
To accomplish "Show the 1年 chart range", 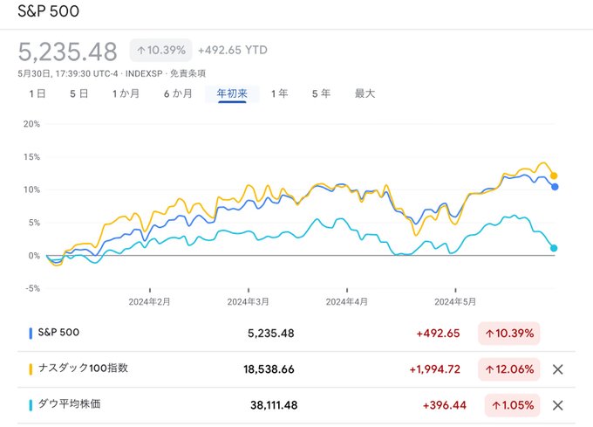I will 279,93.
